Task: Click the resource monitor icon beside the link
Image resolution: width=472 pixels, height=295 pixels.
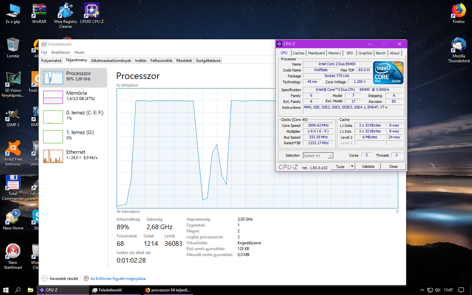Action: pos(86,278)
